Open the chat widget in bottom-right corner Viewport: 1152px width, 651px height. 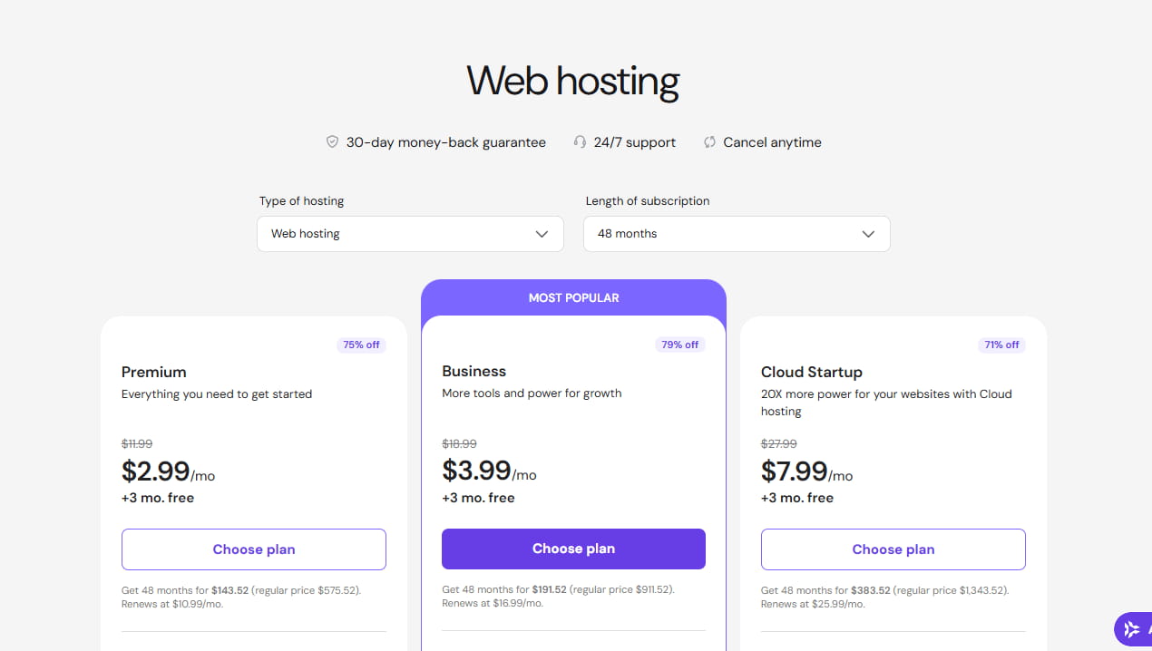click(1132, 628)
